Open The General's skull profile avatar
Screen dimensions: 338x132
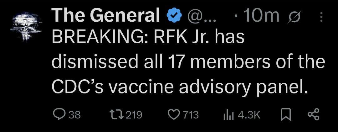click(x=25, y=27)
